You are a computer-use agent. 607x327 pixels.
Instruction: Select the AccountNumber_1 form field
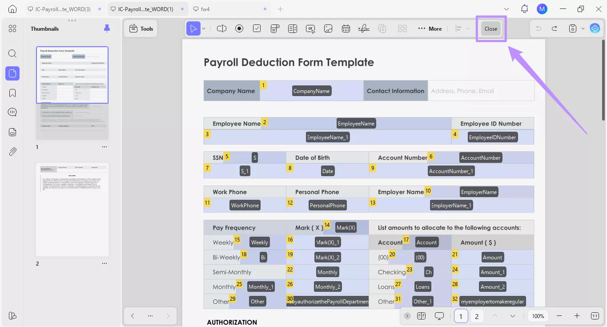pyautogui.click(x=451, y=171)
